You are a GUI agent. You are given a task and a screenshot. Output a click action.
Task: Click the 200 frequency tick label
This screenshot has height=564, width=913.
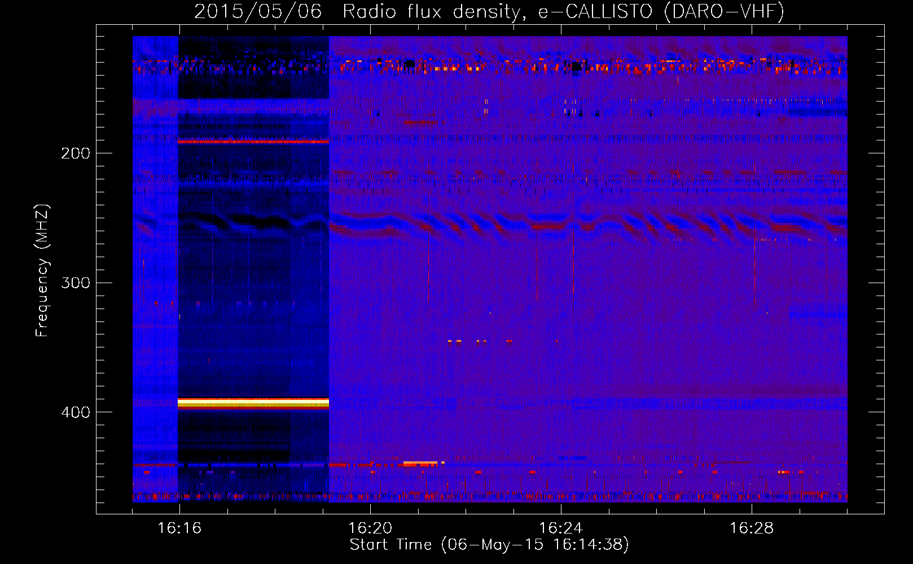76,153
